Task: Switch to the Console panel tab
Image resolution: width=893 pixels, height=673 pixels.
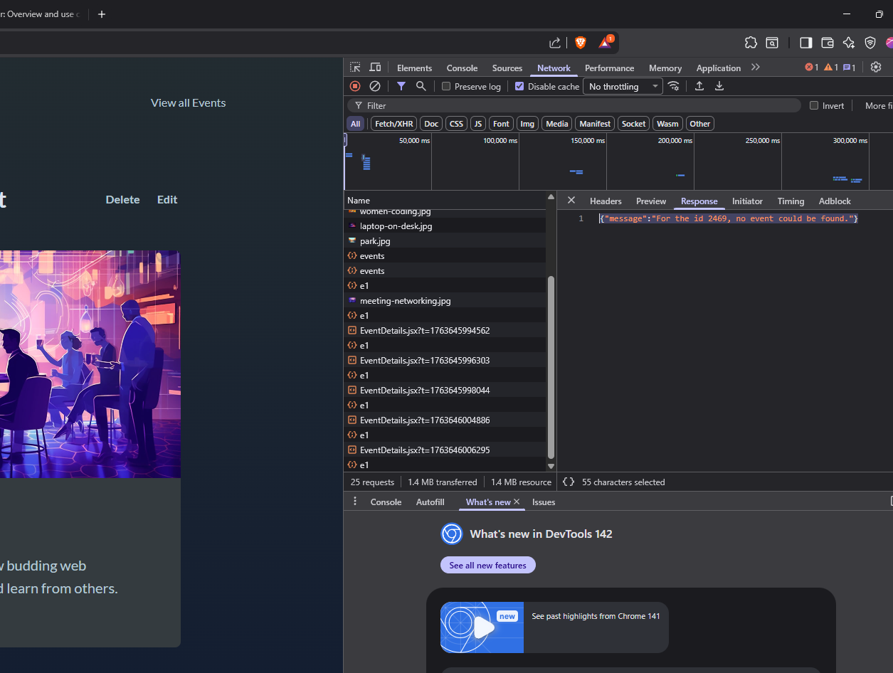Action: (x=462, y=68)
